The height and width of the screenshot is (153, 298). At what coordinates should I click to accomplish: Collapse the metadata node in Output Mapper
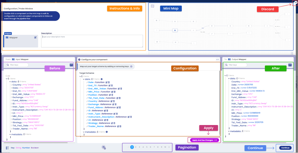[x=229, y=131]
